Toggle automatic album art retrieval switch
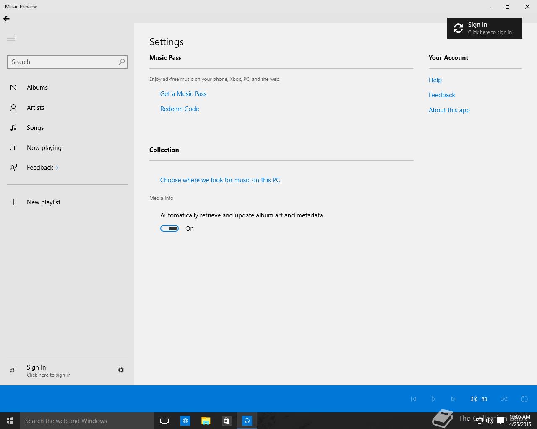This screenshot has height=429, width=537. [x=169, y=228]
